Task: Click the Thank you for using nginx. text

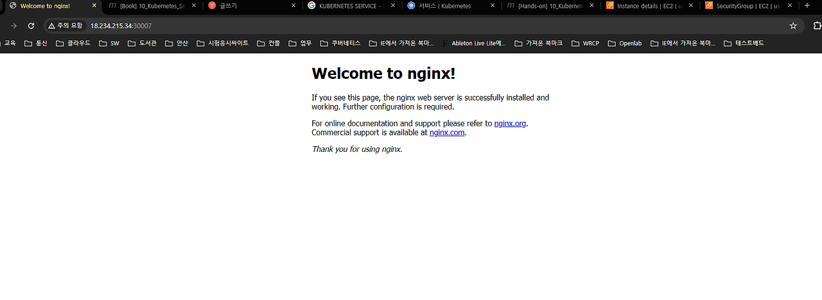Action: pyautogui.click(x=357, y=149)
